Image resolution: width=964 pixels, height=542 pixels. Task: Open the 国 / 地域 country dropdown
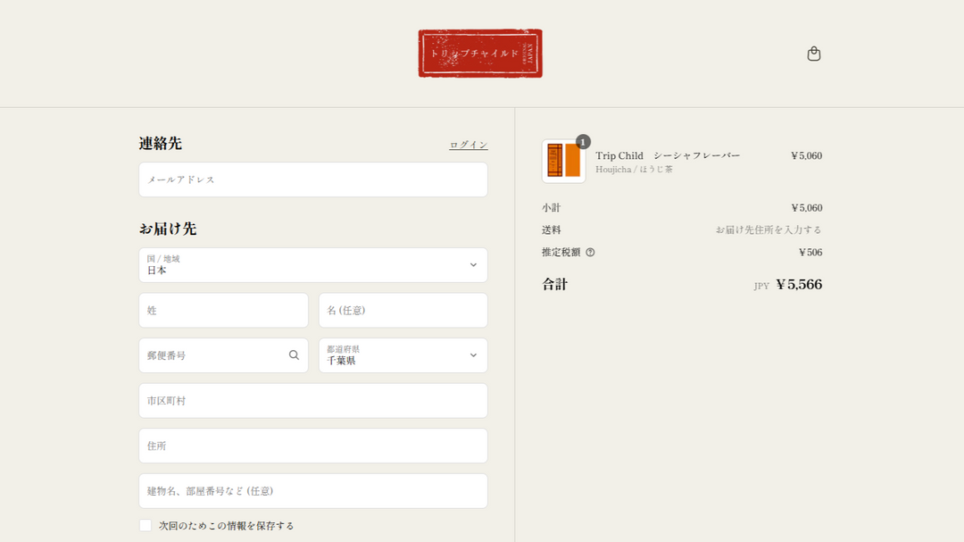pos(312,265)
